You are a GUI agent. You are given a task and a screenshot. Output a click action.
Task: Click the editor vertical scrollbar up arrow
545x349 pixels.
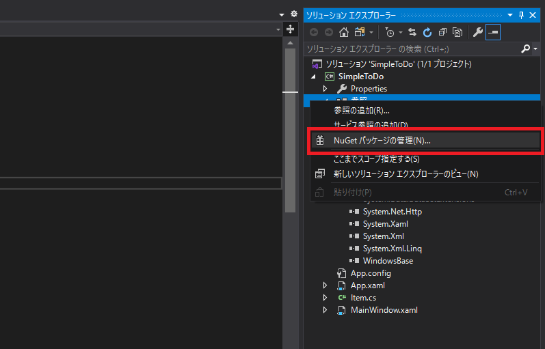[290, 42]
